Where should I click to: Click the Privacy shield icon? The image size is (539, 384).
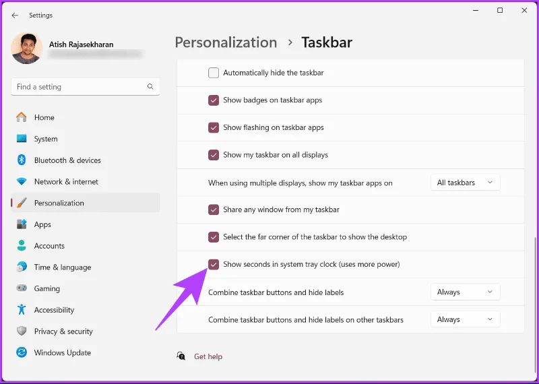tap(22, 331)
